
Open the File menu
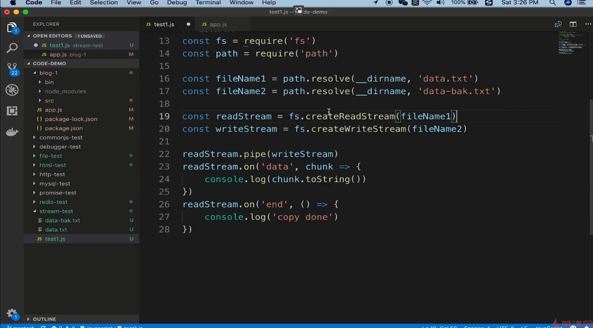[56, 3]
